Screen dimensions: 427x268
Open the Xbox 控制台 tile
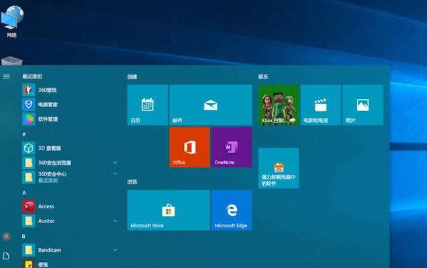(279, 105)
